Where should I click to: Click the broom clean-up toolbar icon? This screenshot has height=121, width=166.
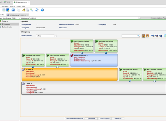click(x=24, y=10)
